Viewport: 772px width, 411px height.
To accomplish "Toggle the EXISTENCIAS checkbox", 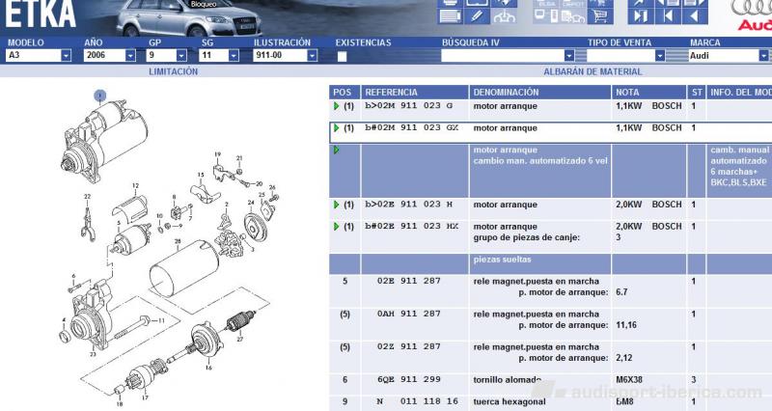I will [x=342, y=56].
